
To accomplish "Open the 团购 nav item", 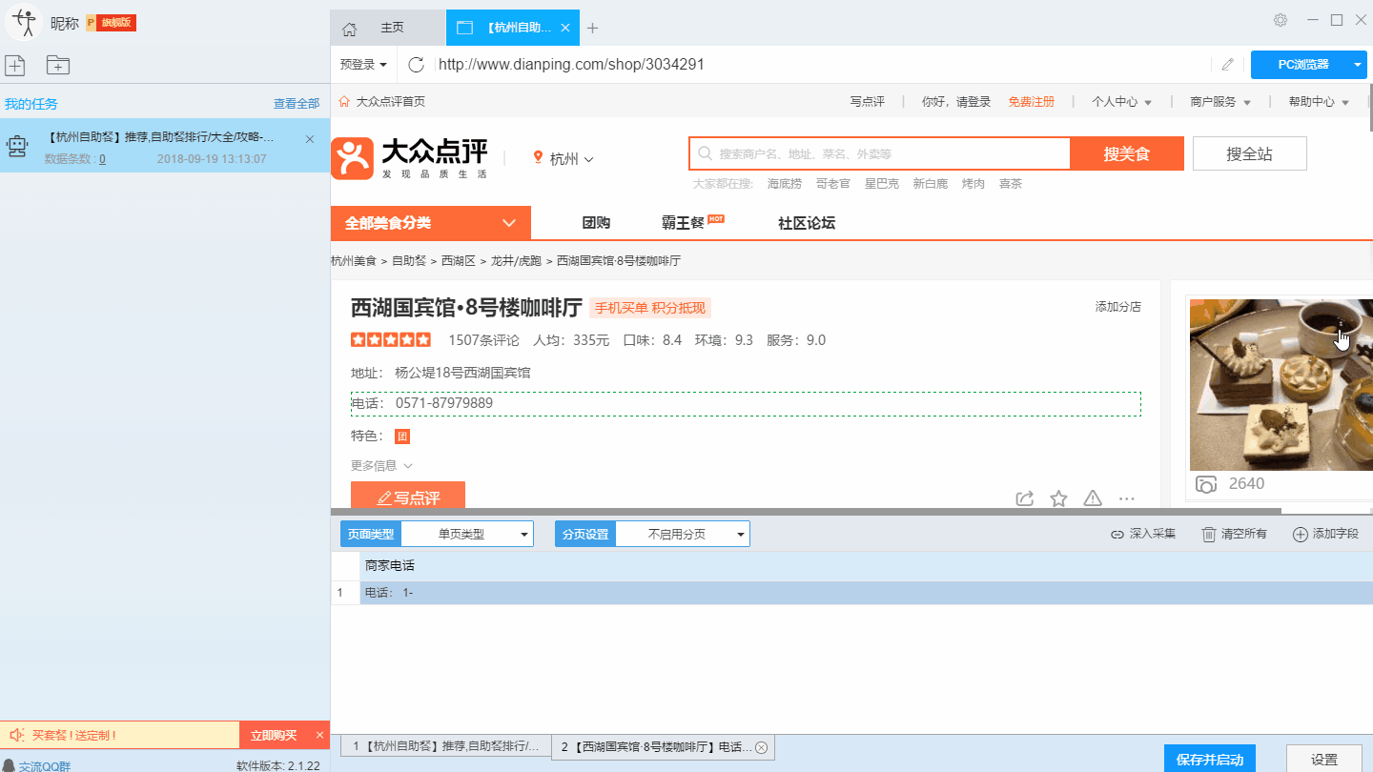I will coord(596,223).
